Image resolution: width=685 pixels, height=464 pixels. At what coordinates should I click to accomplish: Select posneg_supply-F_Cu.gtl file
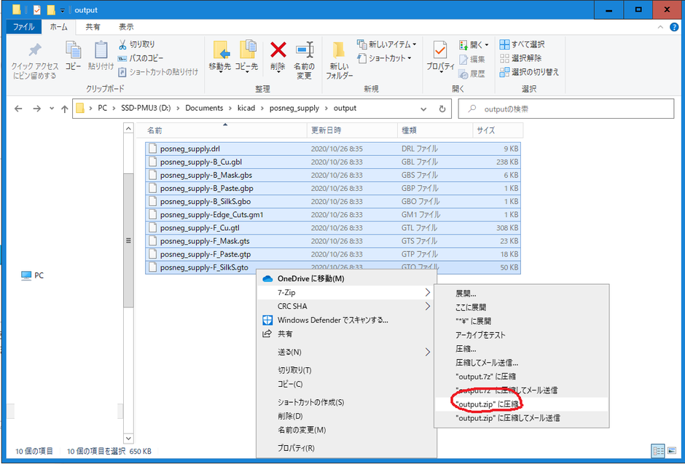(x=332, y=228)
